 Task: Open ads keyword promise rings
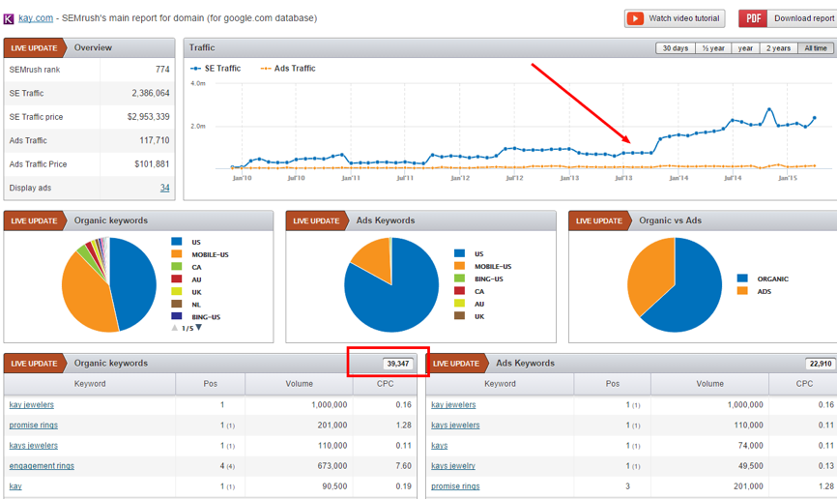(x=455, y=485)
